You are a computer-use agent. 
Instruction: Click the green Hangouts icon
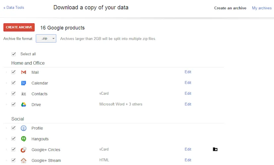[23, 139]
